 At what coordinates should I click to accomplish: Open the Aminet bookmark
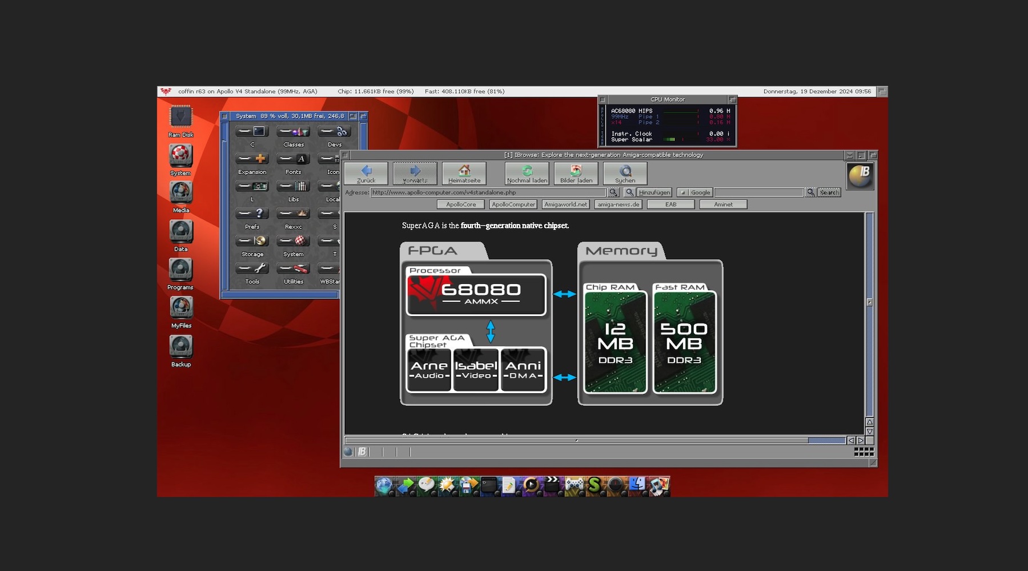click(724, 204)
